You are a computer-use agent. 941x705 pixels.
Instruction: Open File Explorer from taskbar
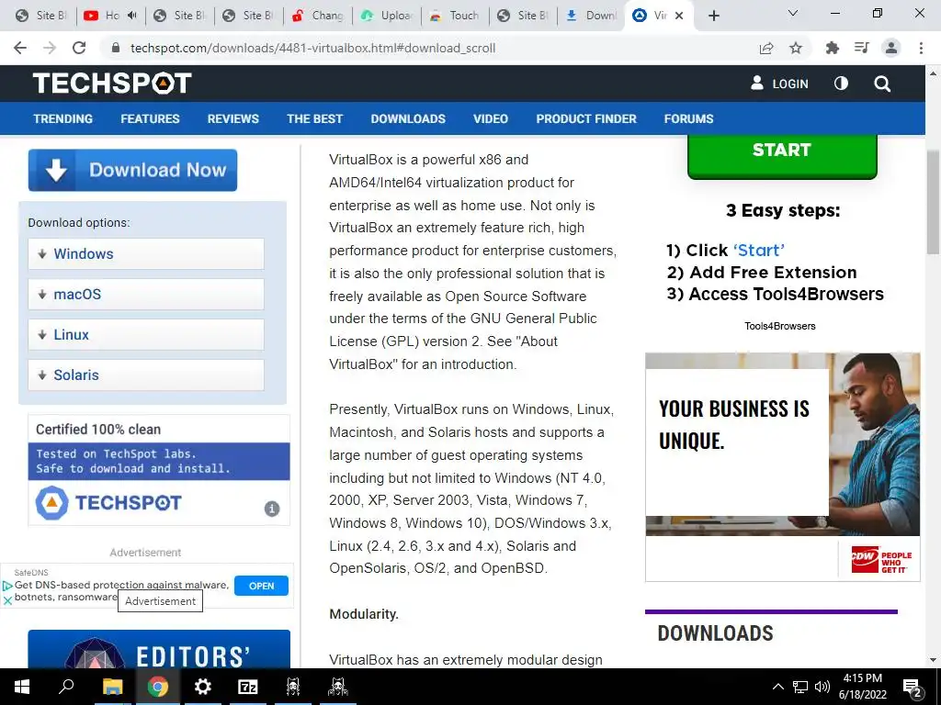tap(112, 687)
